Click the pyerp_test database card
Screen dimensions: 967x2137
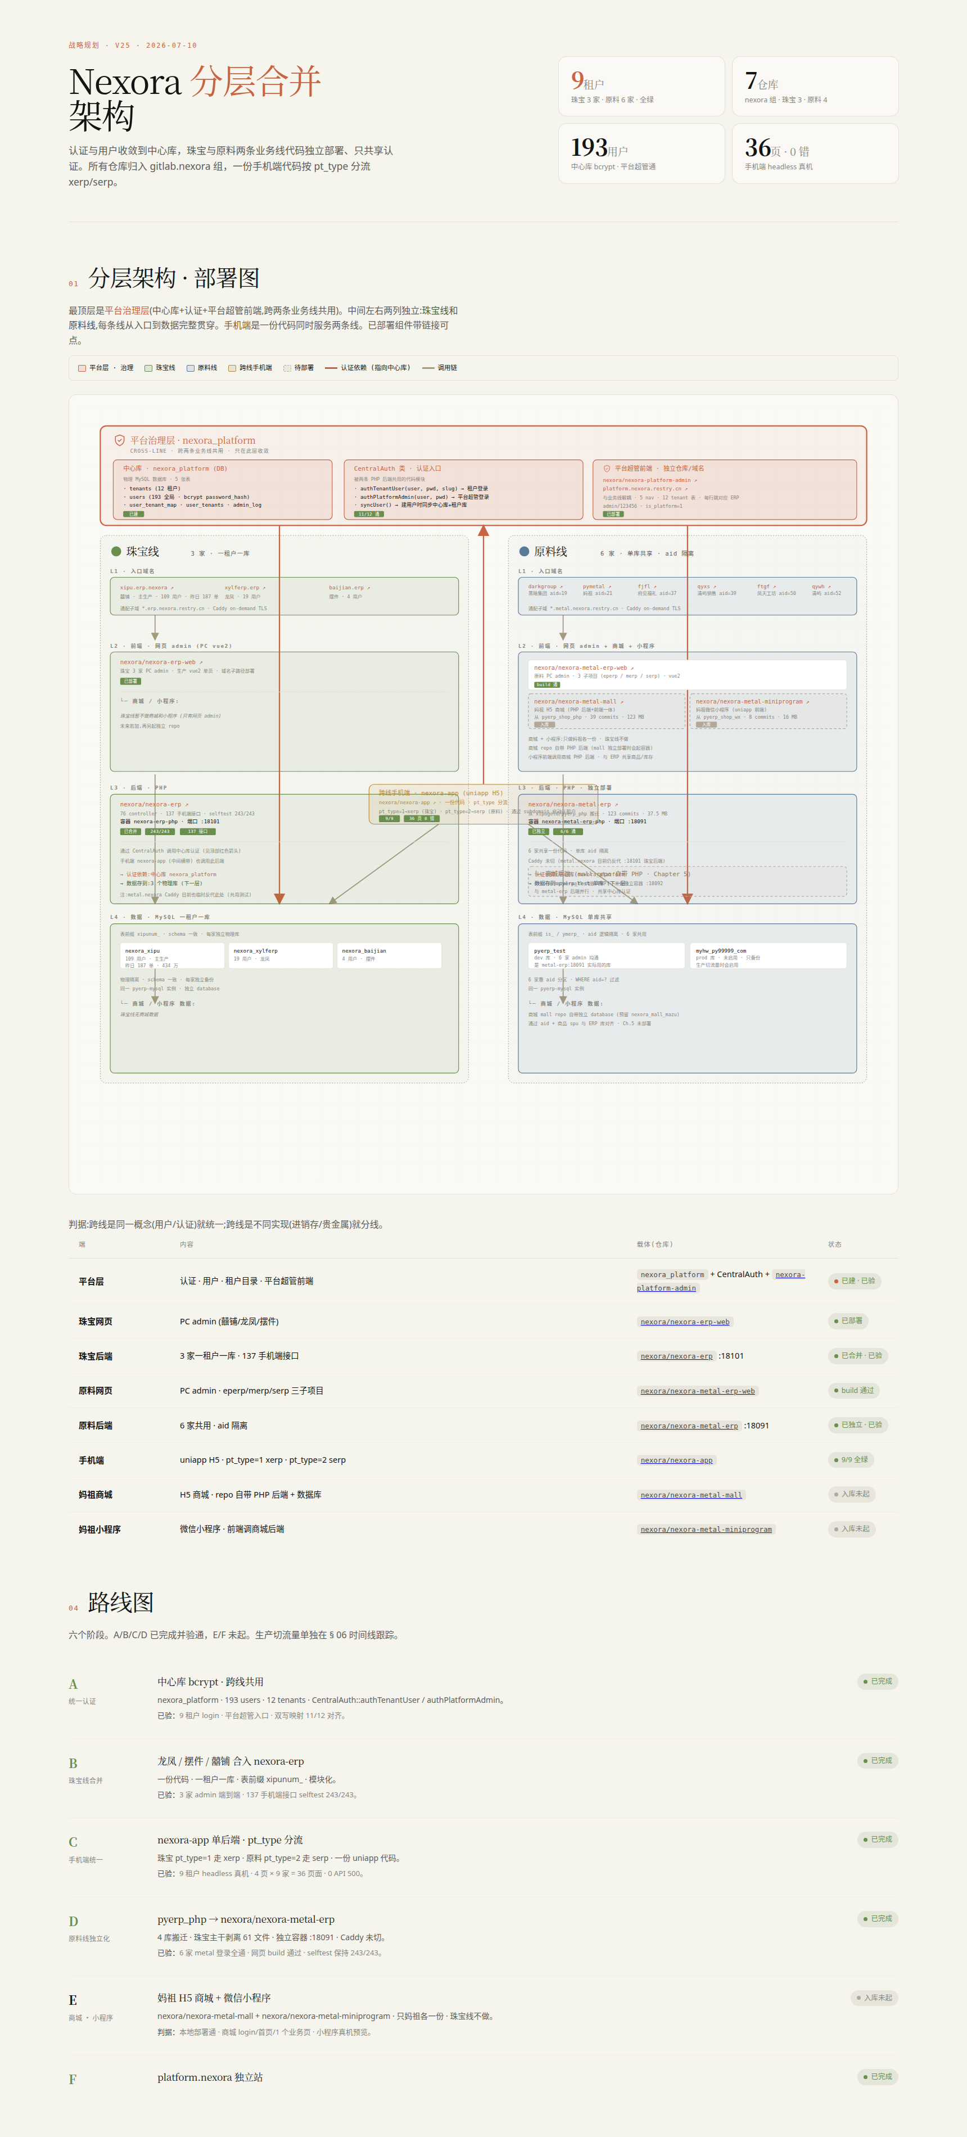pyautogui.click(x=606, y=955)
